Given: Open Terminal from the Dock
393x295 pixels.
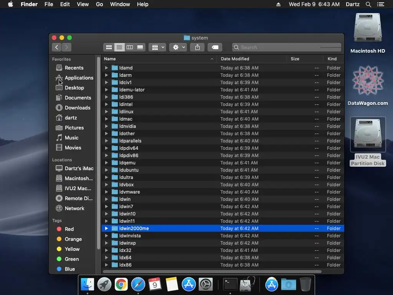Looking at the screenshot, I should pos(230,284).
